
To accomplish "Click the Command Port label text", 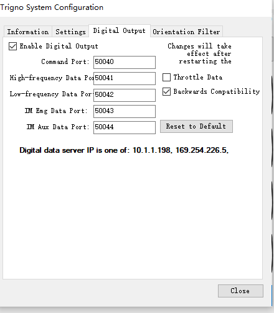I will coord(65,61).
